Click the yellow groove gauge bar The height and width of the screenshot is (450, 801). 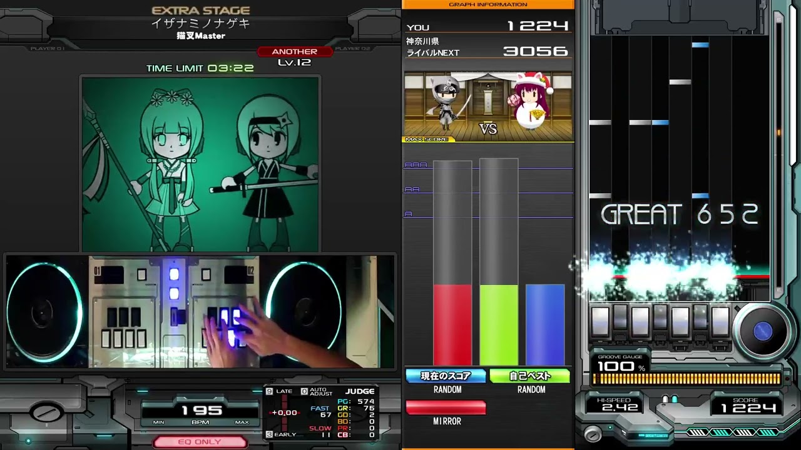click(686, 379)
